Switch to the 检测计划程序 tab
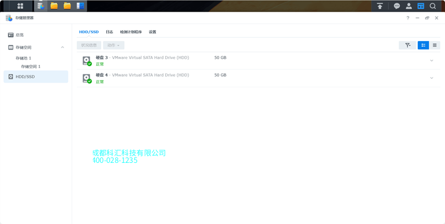 [131, 32]
